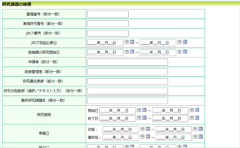The height and width of the screenshot is (148, 240).
Task: Click the 申請者 input field
Action: (x=127, y=62)
